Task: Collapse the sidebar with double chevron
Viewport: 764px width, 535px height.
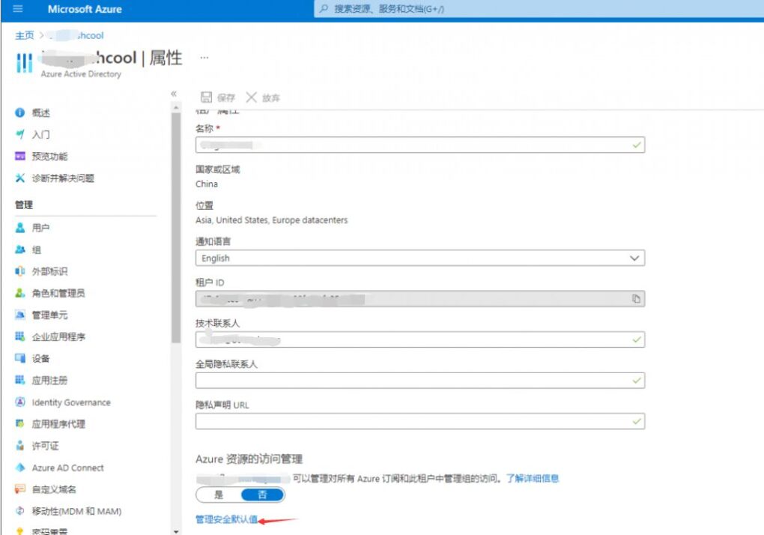Action: (x=174, y=94)
